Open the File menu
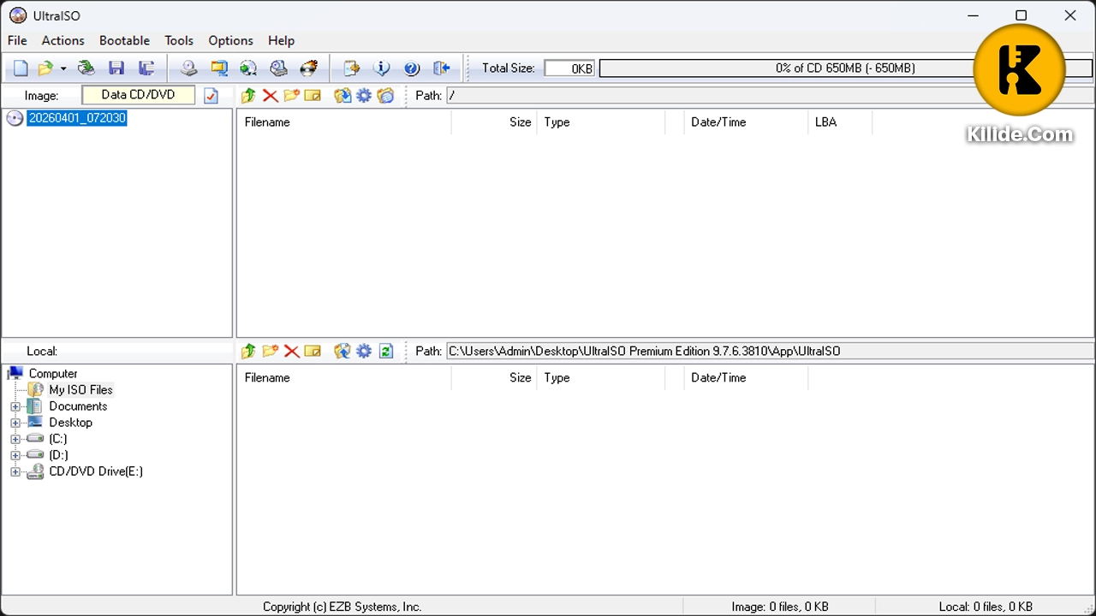The height and width of the screenshot is (616, 1096). click(x=17, y=40)
